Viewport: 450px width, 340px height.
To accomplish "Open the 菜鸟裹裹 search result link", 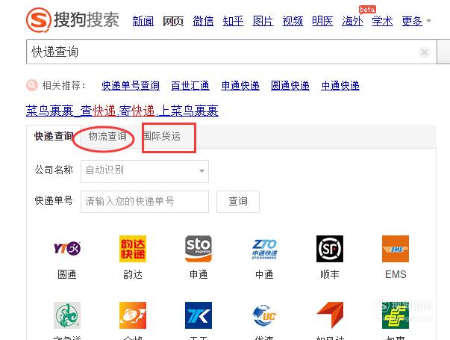I will (x=122, y=111).
